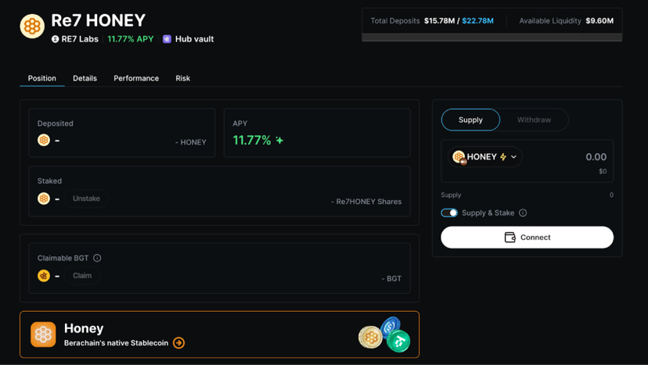Click the Re7 HONEY vault logo icon
The height and width of the screenshot is (365, 648).
(32, 26)
